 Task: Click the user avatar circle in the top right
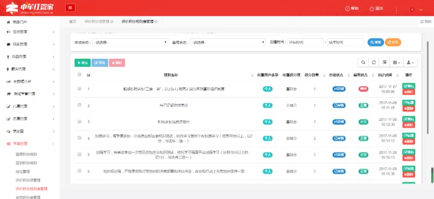pyautogui.click(x=412, y=10)
